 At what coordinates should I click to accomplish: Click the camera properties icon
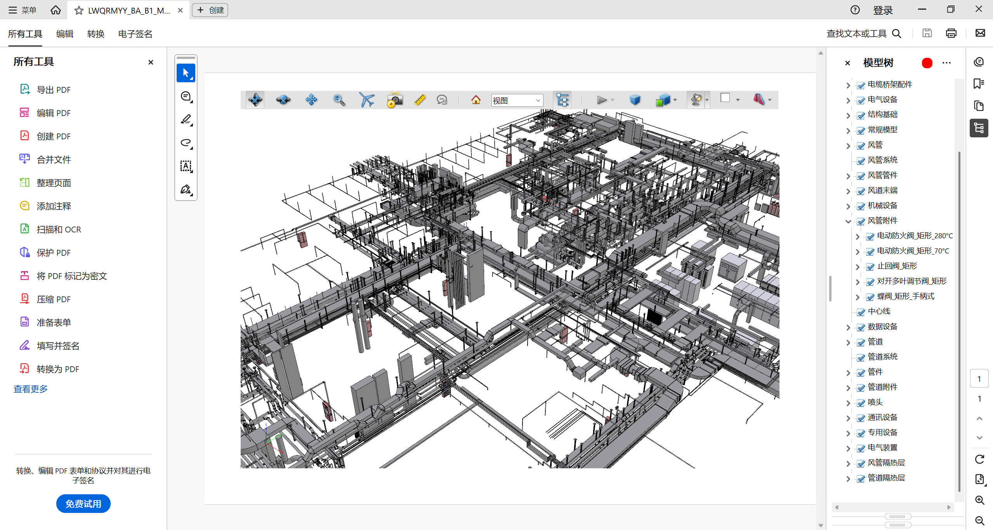pyautogui.click(x=394, y=100)
